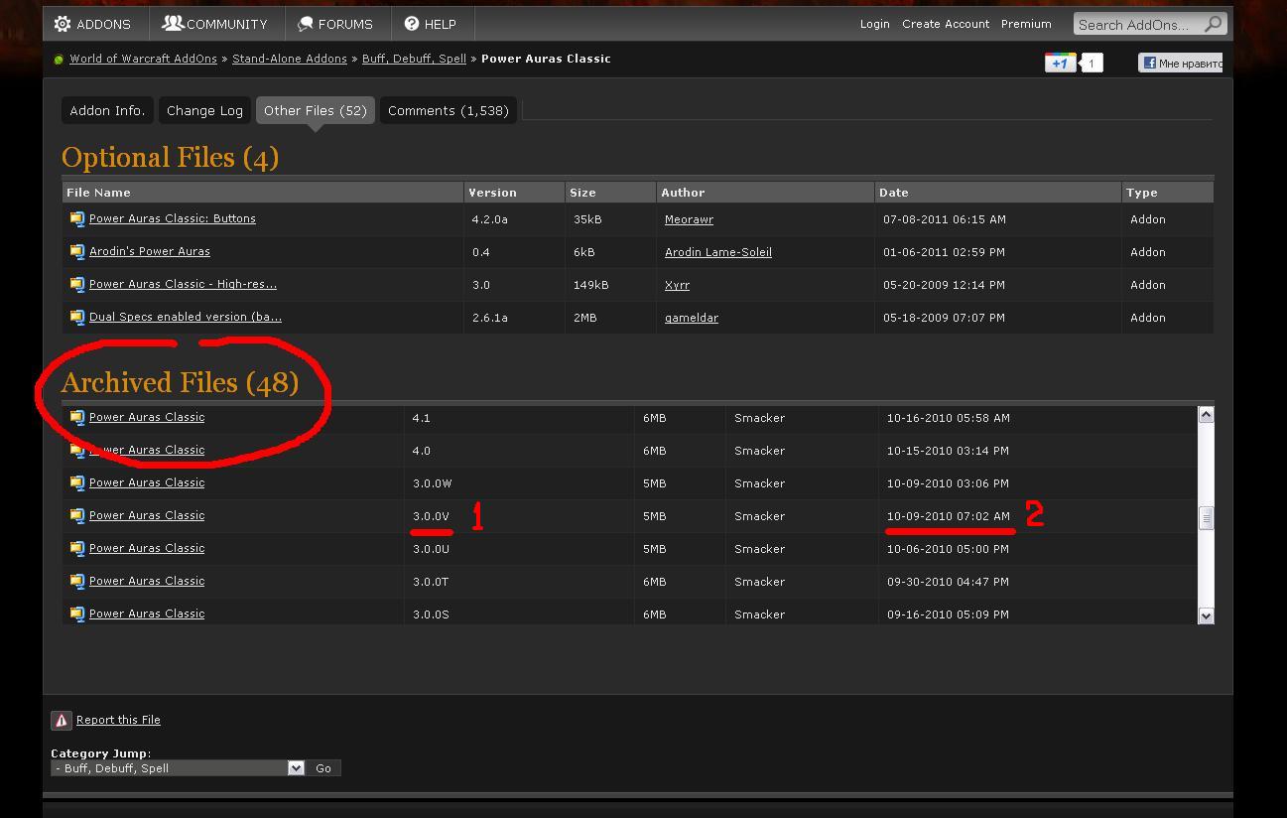Click the archived list scrollbar thumb

(x=1206, y=518)
